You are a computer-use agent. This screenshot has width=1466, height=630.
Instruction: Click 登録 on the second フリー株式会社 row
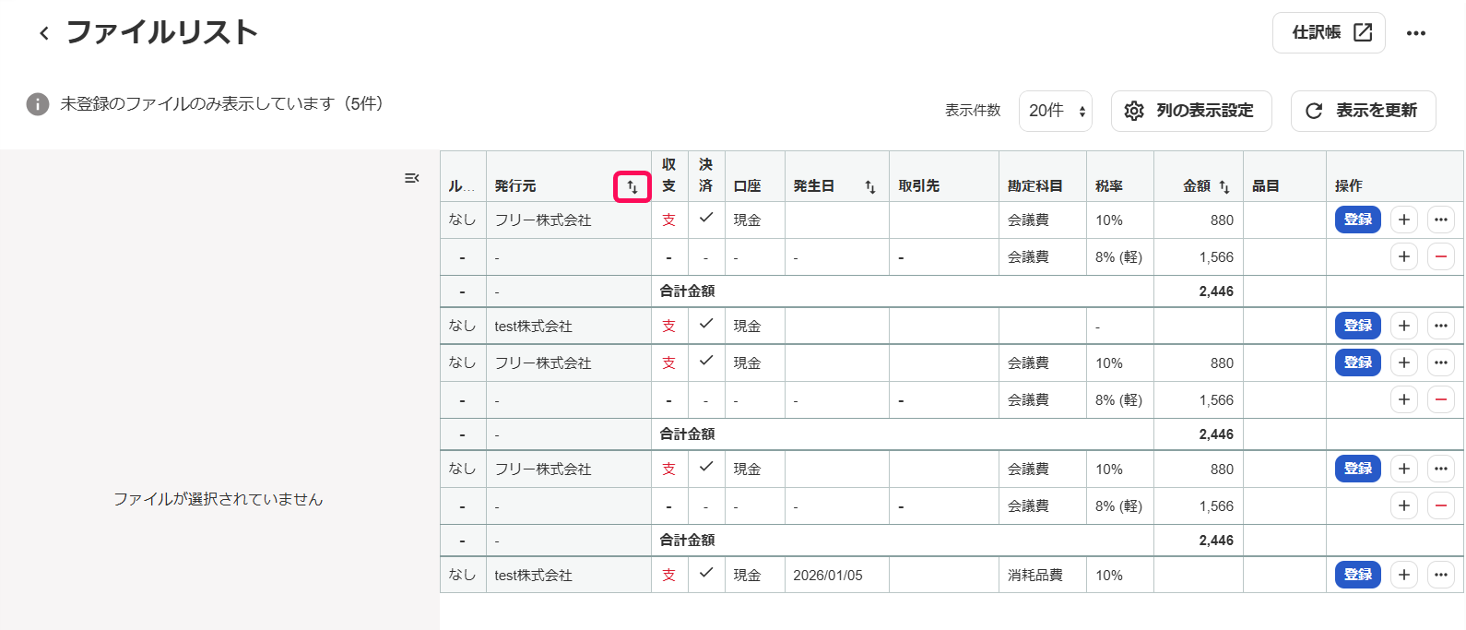click(x=1358, y=363)
